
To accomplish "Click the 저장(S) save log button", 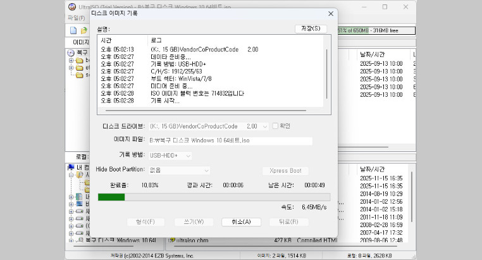I will point(311,28).
